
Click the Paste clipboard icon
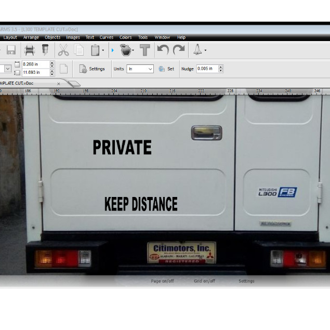click(95, 50)
